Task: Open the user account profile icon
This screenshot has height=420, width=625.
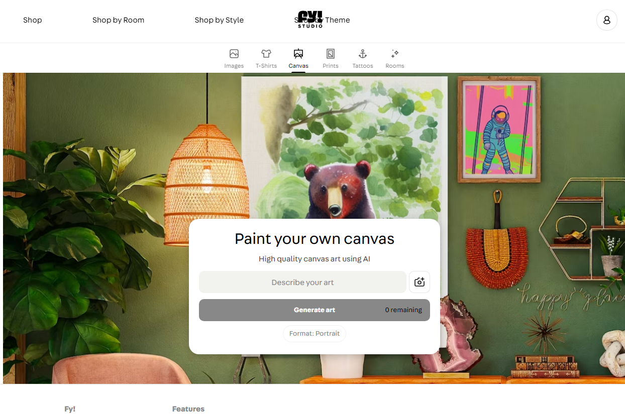Action: pos(607,20)
